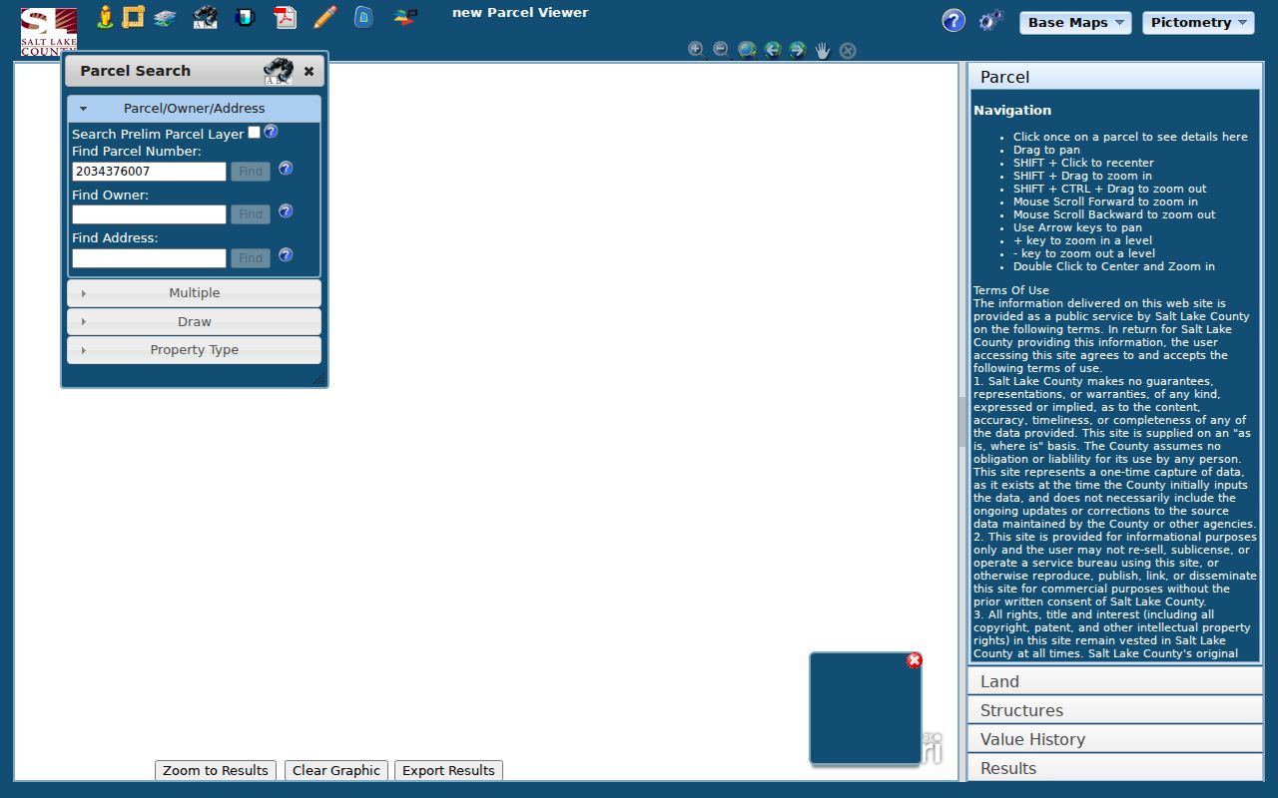Image resolution: width=1278 pixels, height=798 pixels.
Task: Open the Base Maps dropdown
Action: point(1075,22)
